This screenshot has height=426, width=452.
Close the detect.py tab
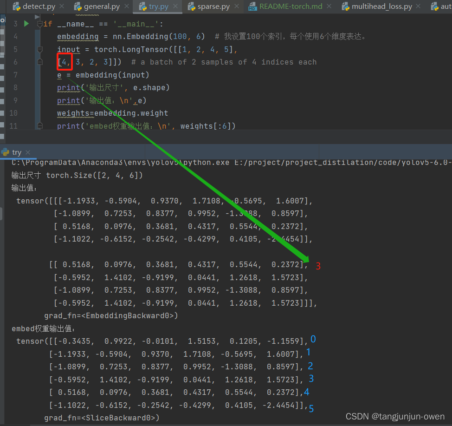coord(62,6)
